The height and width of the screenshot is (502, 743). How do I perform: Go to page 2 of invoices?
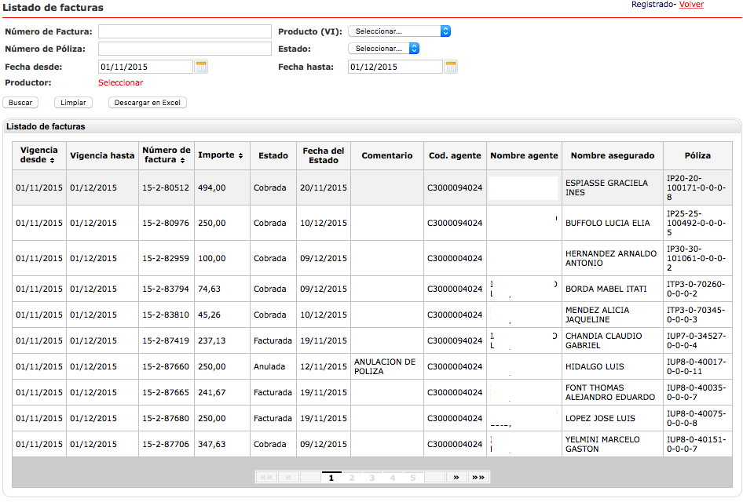pyautogui.click(x=352, y=477)
